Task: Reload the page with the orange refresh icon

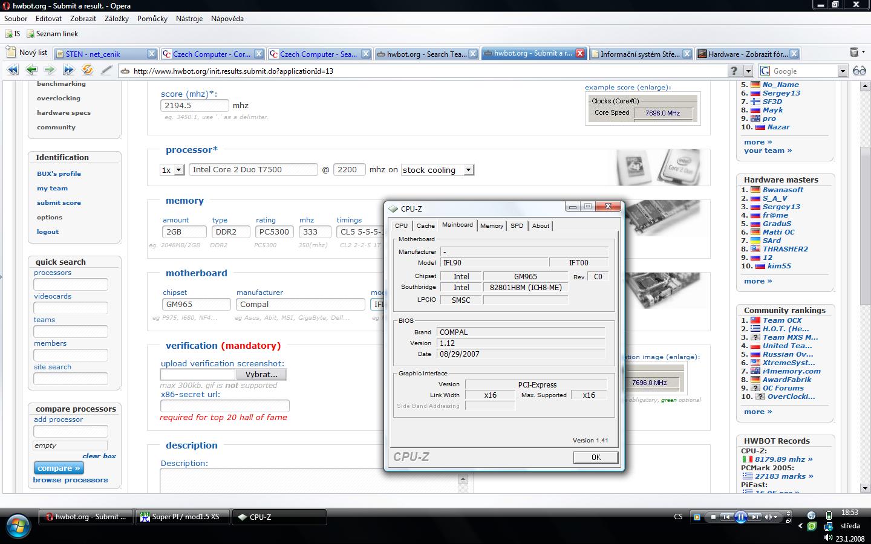Action: point(88,70)
